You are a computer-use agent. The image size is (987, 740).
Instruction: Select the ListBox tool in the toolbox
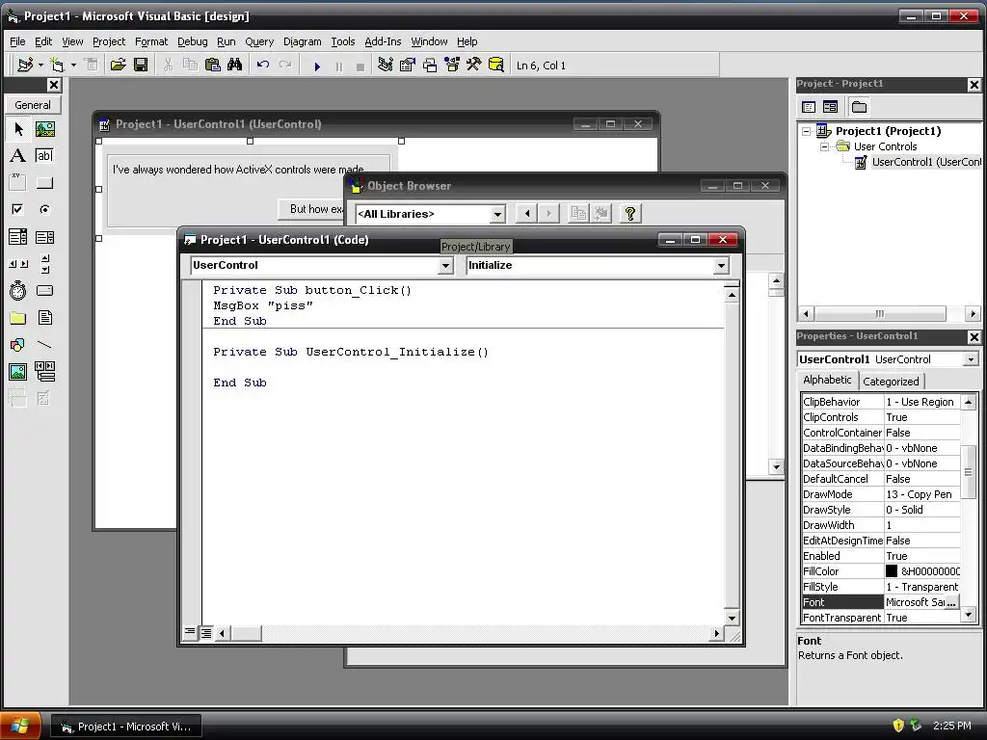click(44, 237)
